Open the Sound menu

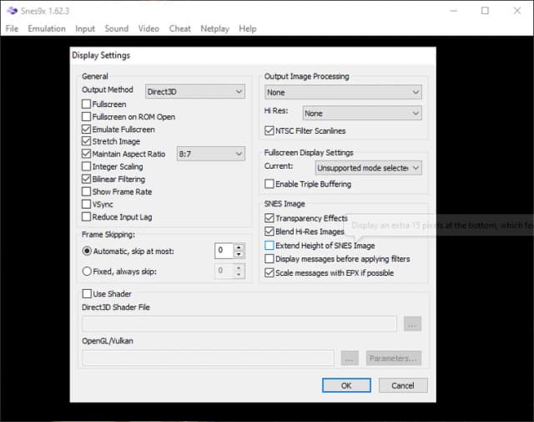click(x=117, y=28)
